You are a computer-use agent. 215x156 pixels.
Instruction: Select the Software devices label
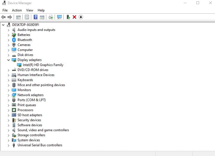[x=30, y=125]
